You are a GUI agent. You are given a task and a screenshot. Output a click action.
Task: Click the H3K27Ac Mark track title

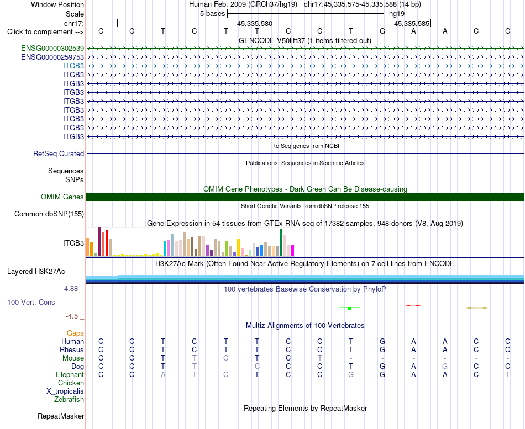point(305,264)
